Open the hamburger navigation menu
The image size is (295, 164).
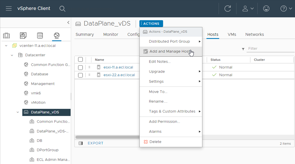[x=9, y=9]
